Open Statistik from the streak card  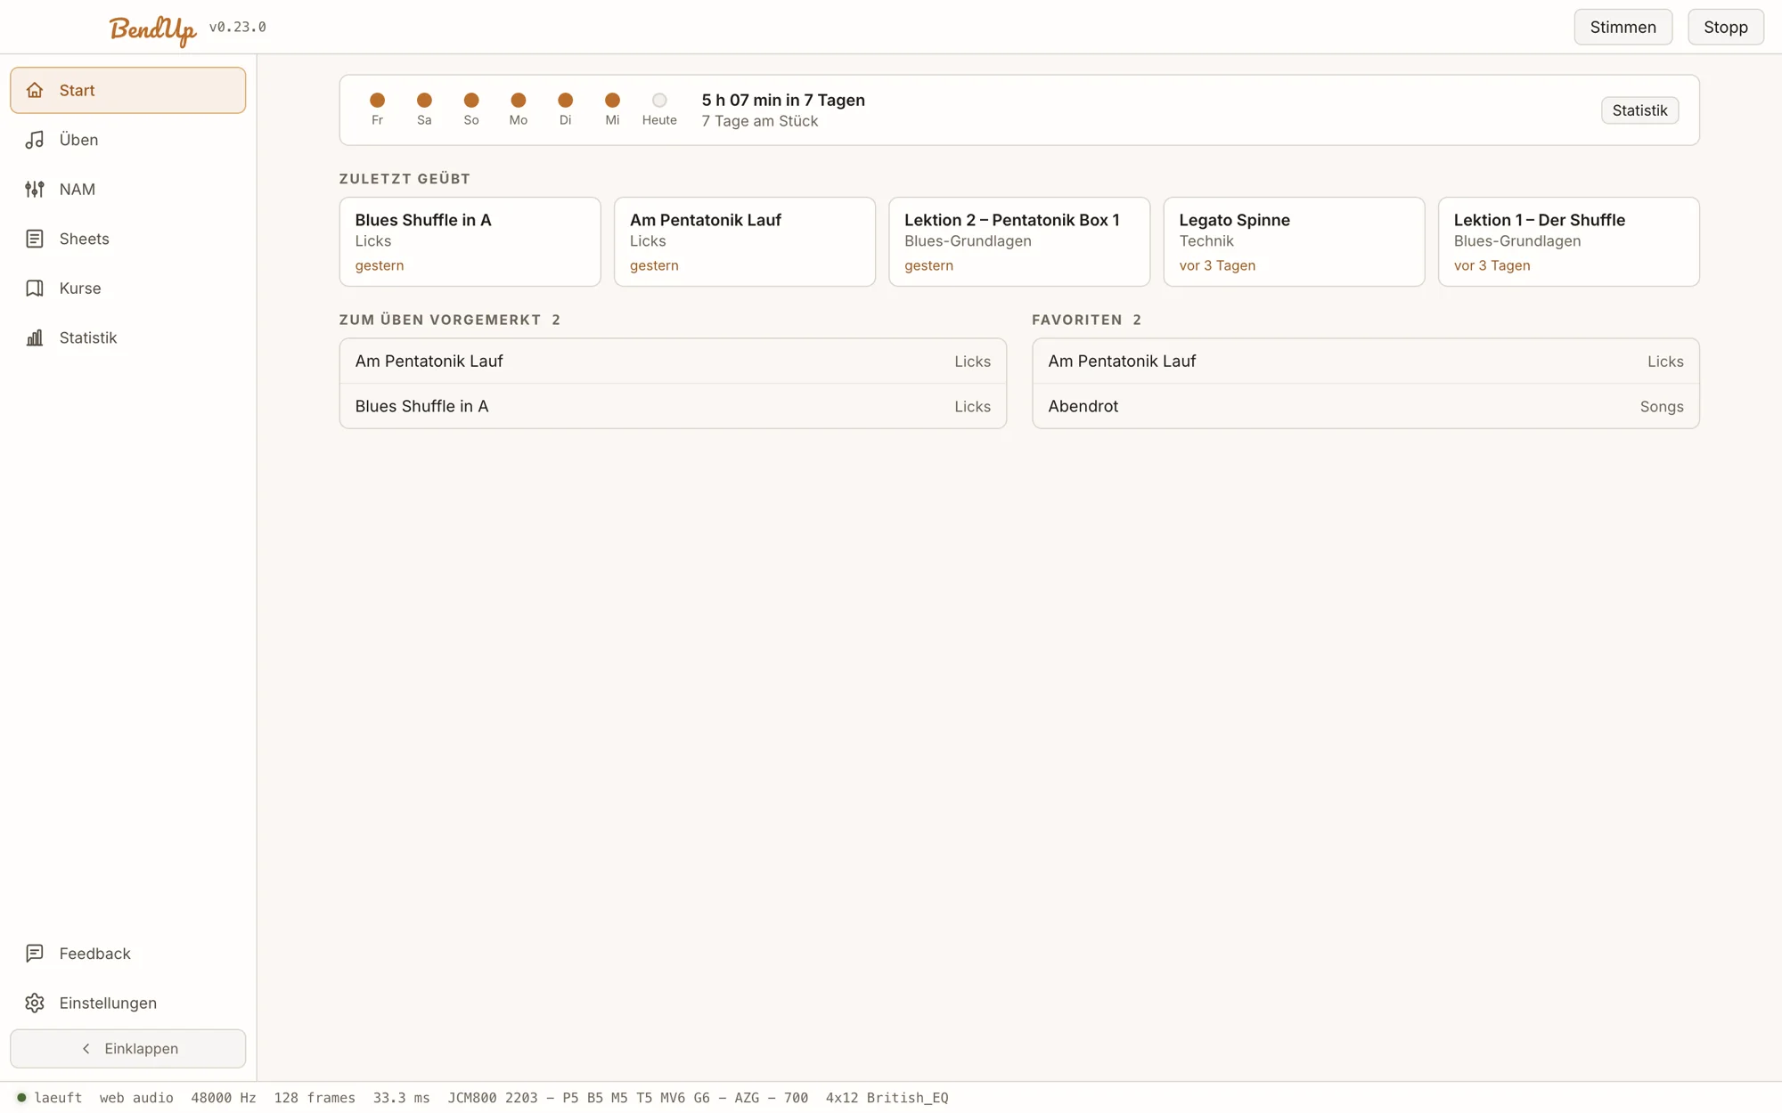click(1639, 110)
